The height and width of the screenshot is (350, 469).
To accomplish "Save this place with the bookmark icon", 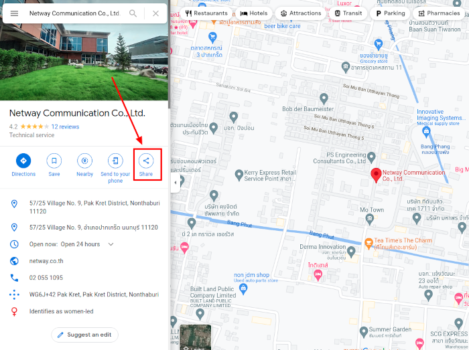I will click(x=54, y=161).
